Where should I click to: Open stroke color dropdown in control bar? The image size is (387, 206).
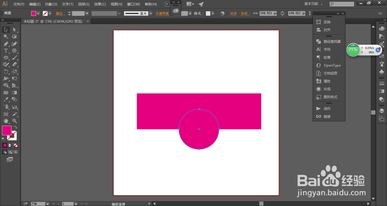(x=50, y=14)
